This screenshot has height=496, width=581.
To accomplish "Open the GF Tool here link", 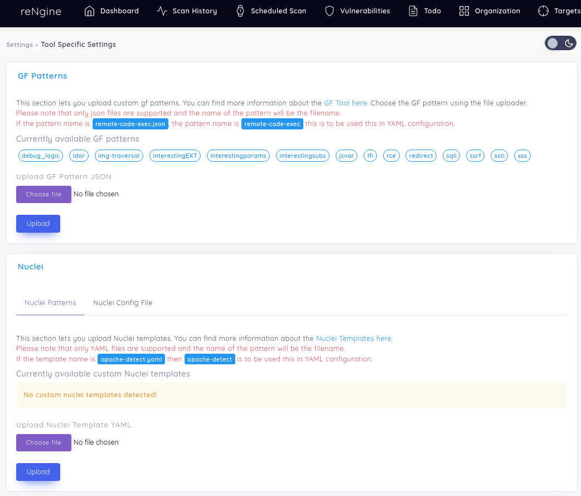I will (x=345, y=103).
